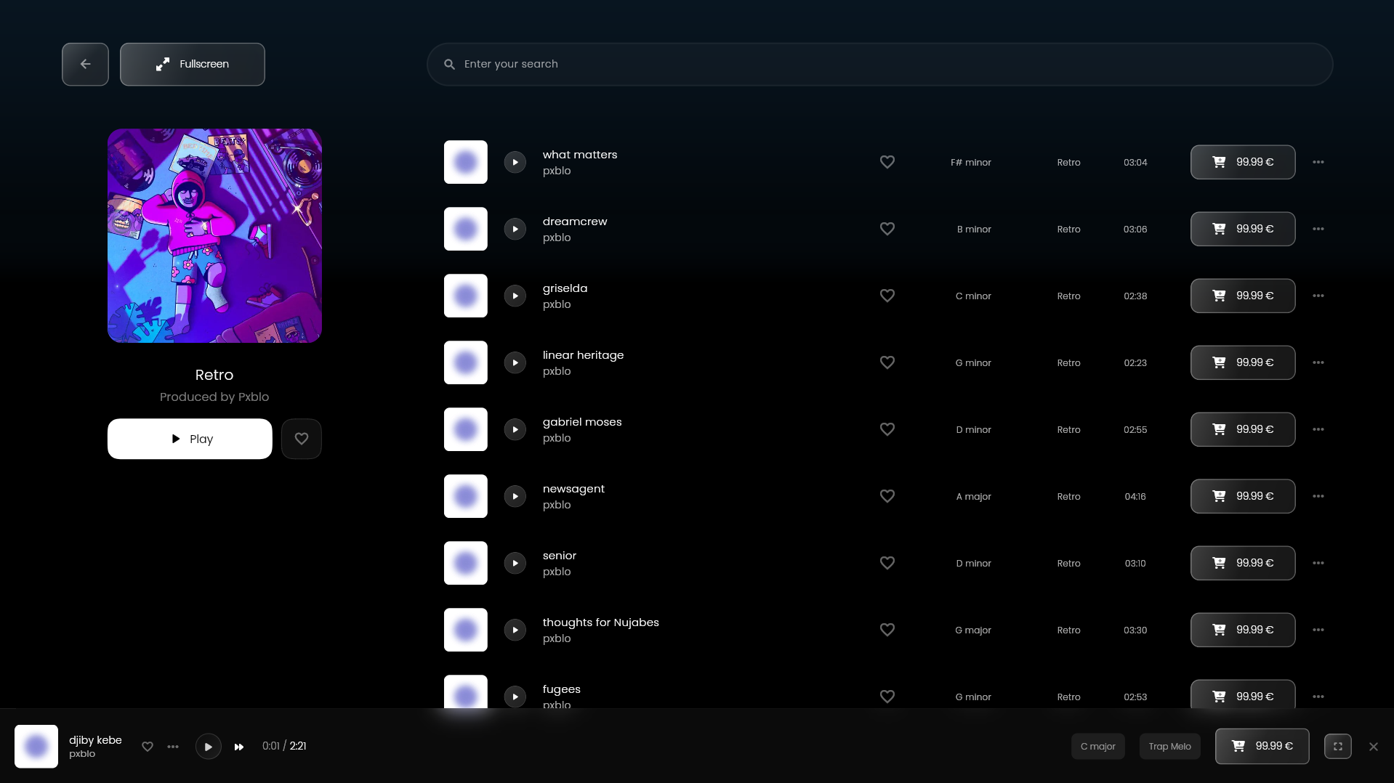The width and height of the screenshot is (1394, 783).
Task: Click the C major key tag
Action: coord(1098,746)
